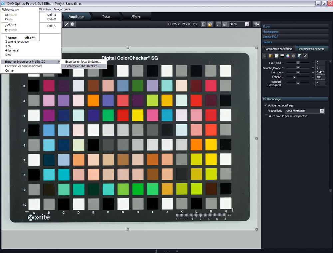Click the crop handle at top center of image
333x253 pixels.
[x=128, y=48]
